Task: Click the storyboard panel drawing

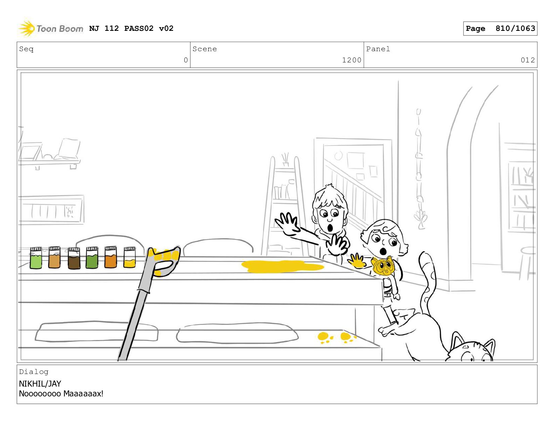Action: [x=277, y=216]
